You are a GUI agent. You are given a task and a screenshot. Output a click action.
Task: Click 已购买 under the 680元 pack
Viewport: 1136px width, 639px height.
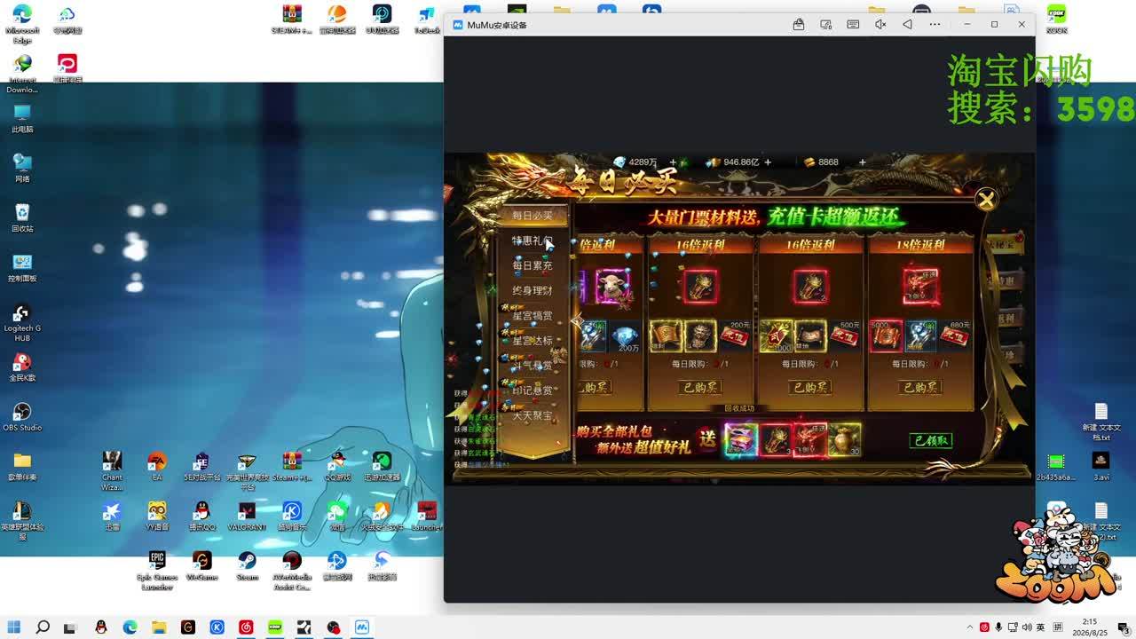pos(920,387)
